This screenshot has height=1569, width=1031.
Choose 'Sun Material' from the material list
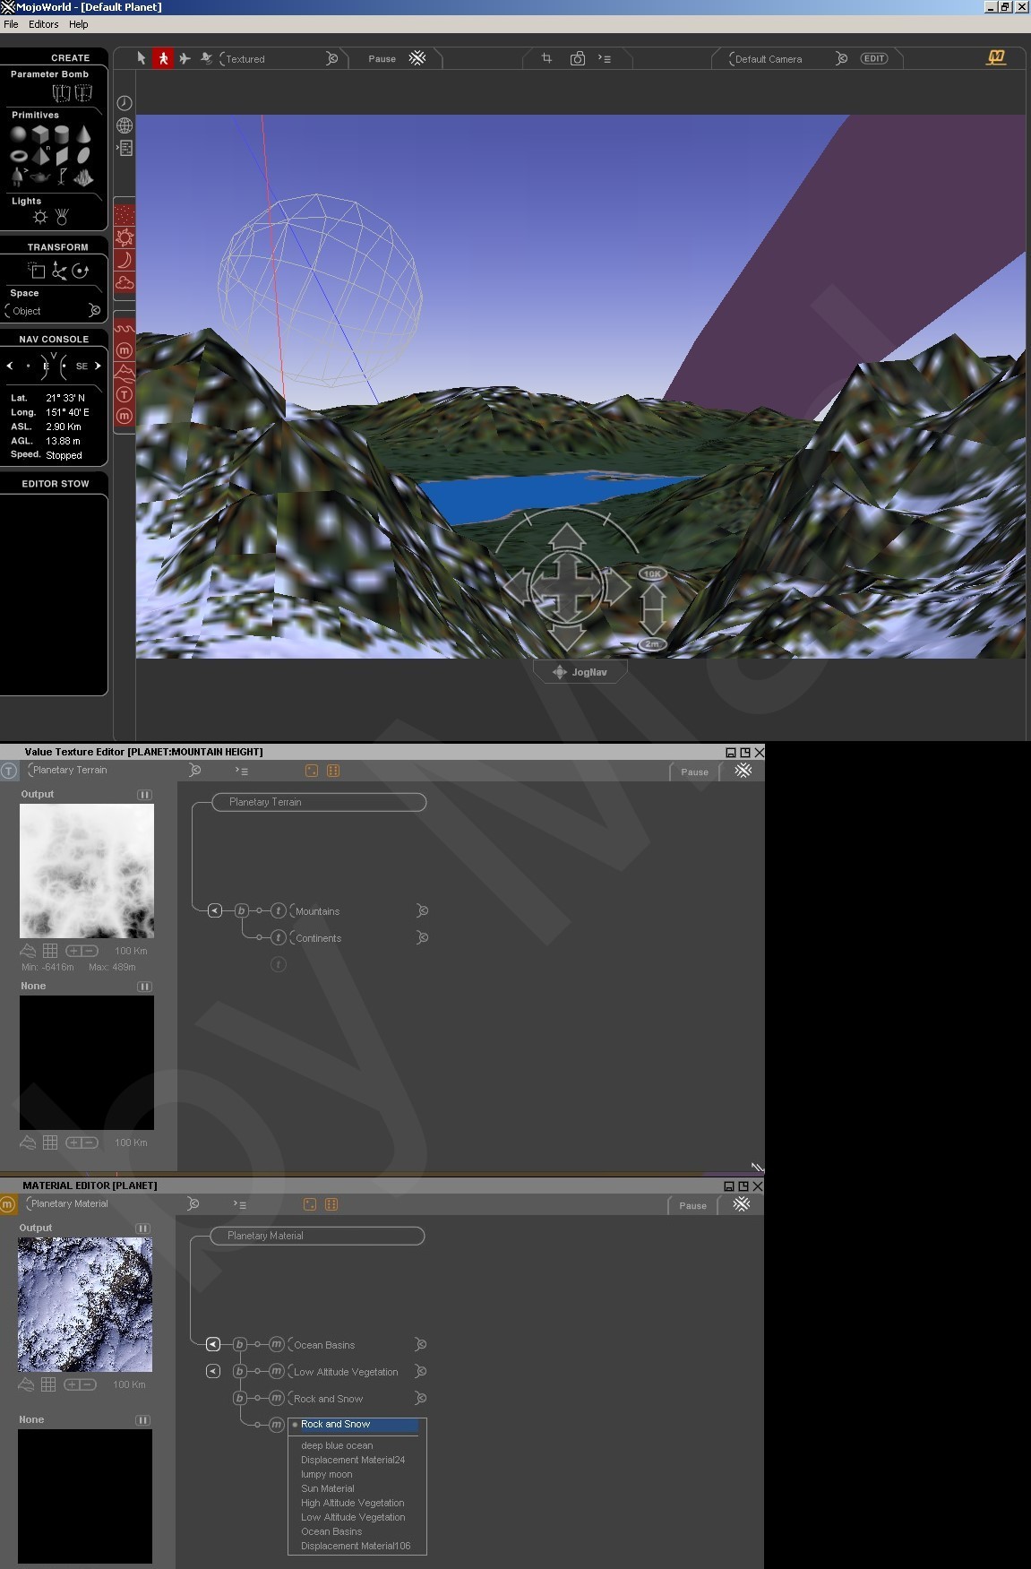[x=328, y=1488]
